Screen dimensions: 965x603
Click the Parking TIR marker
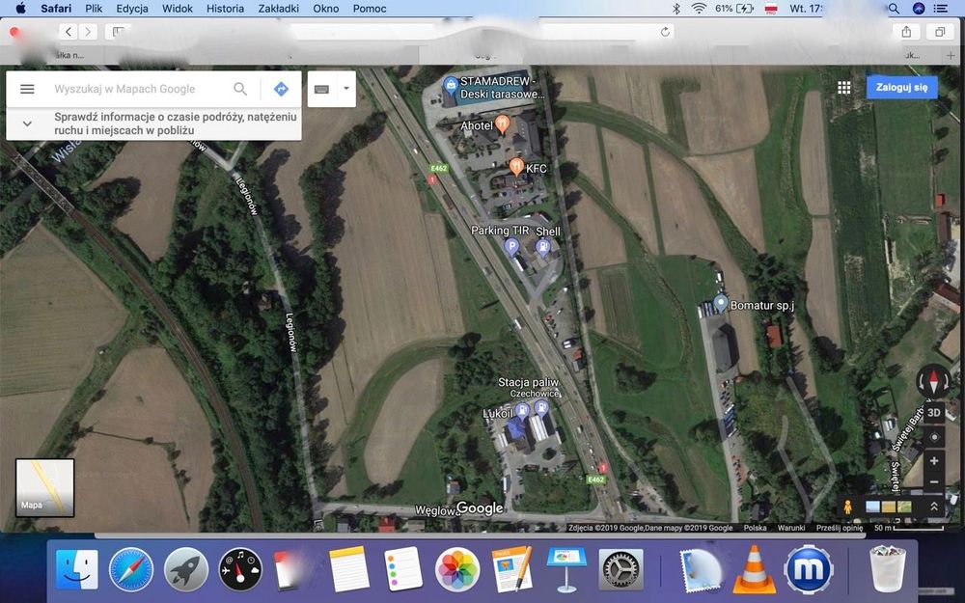(x=511, y=247)
